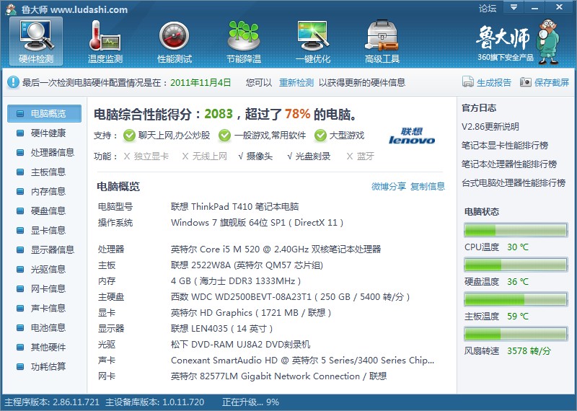Select 处理器信息 in the sidebar
The height and width of the screenshot is (411, 577).
[x=52, y=152]
